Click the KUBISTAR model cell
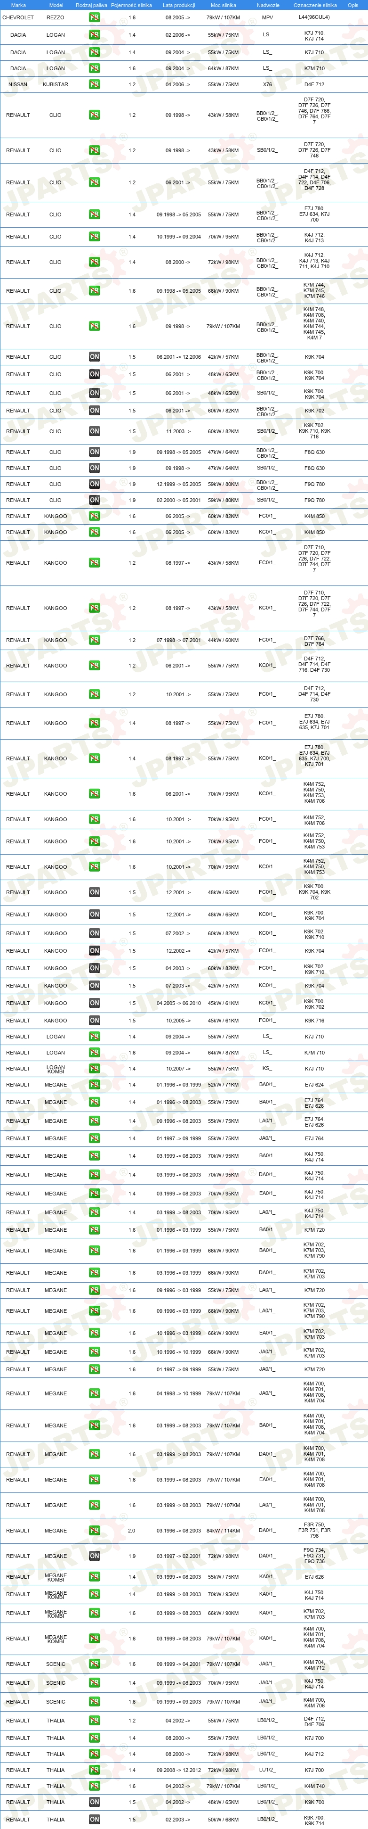The image size is (368, 1829). [x=56, y=84]
